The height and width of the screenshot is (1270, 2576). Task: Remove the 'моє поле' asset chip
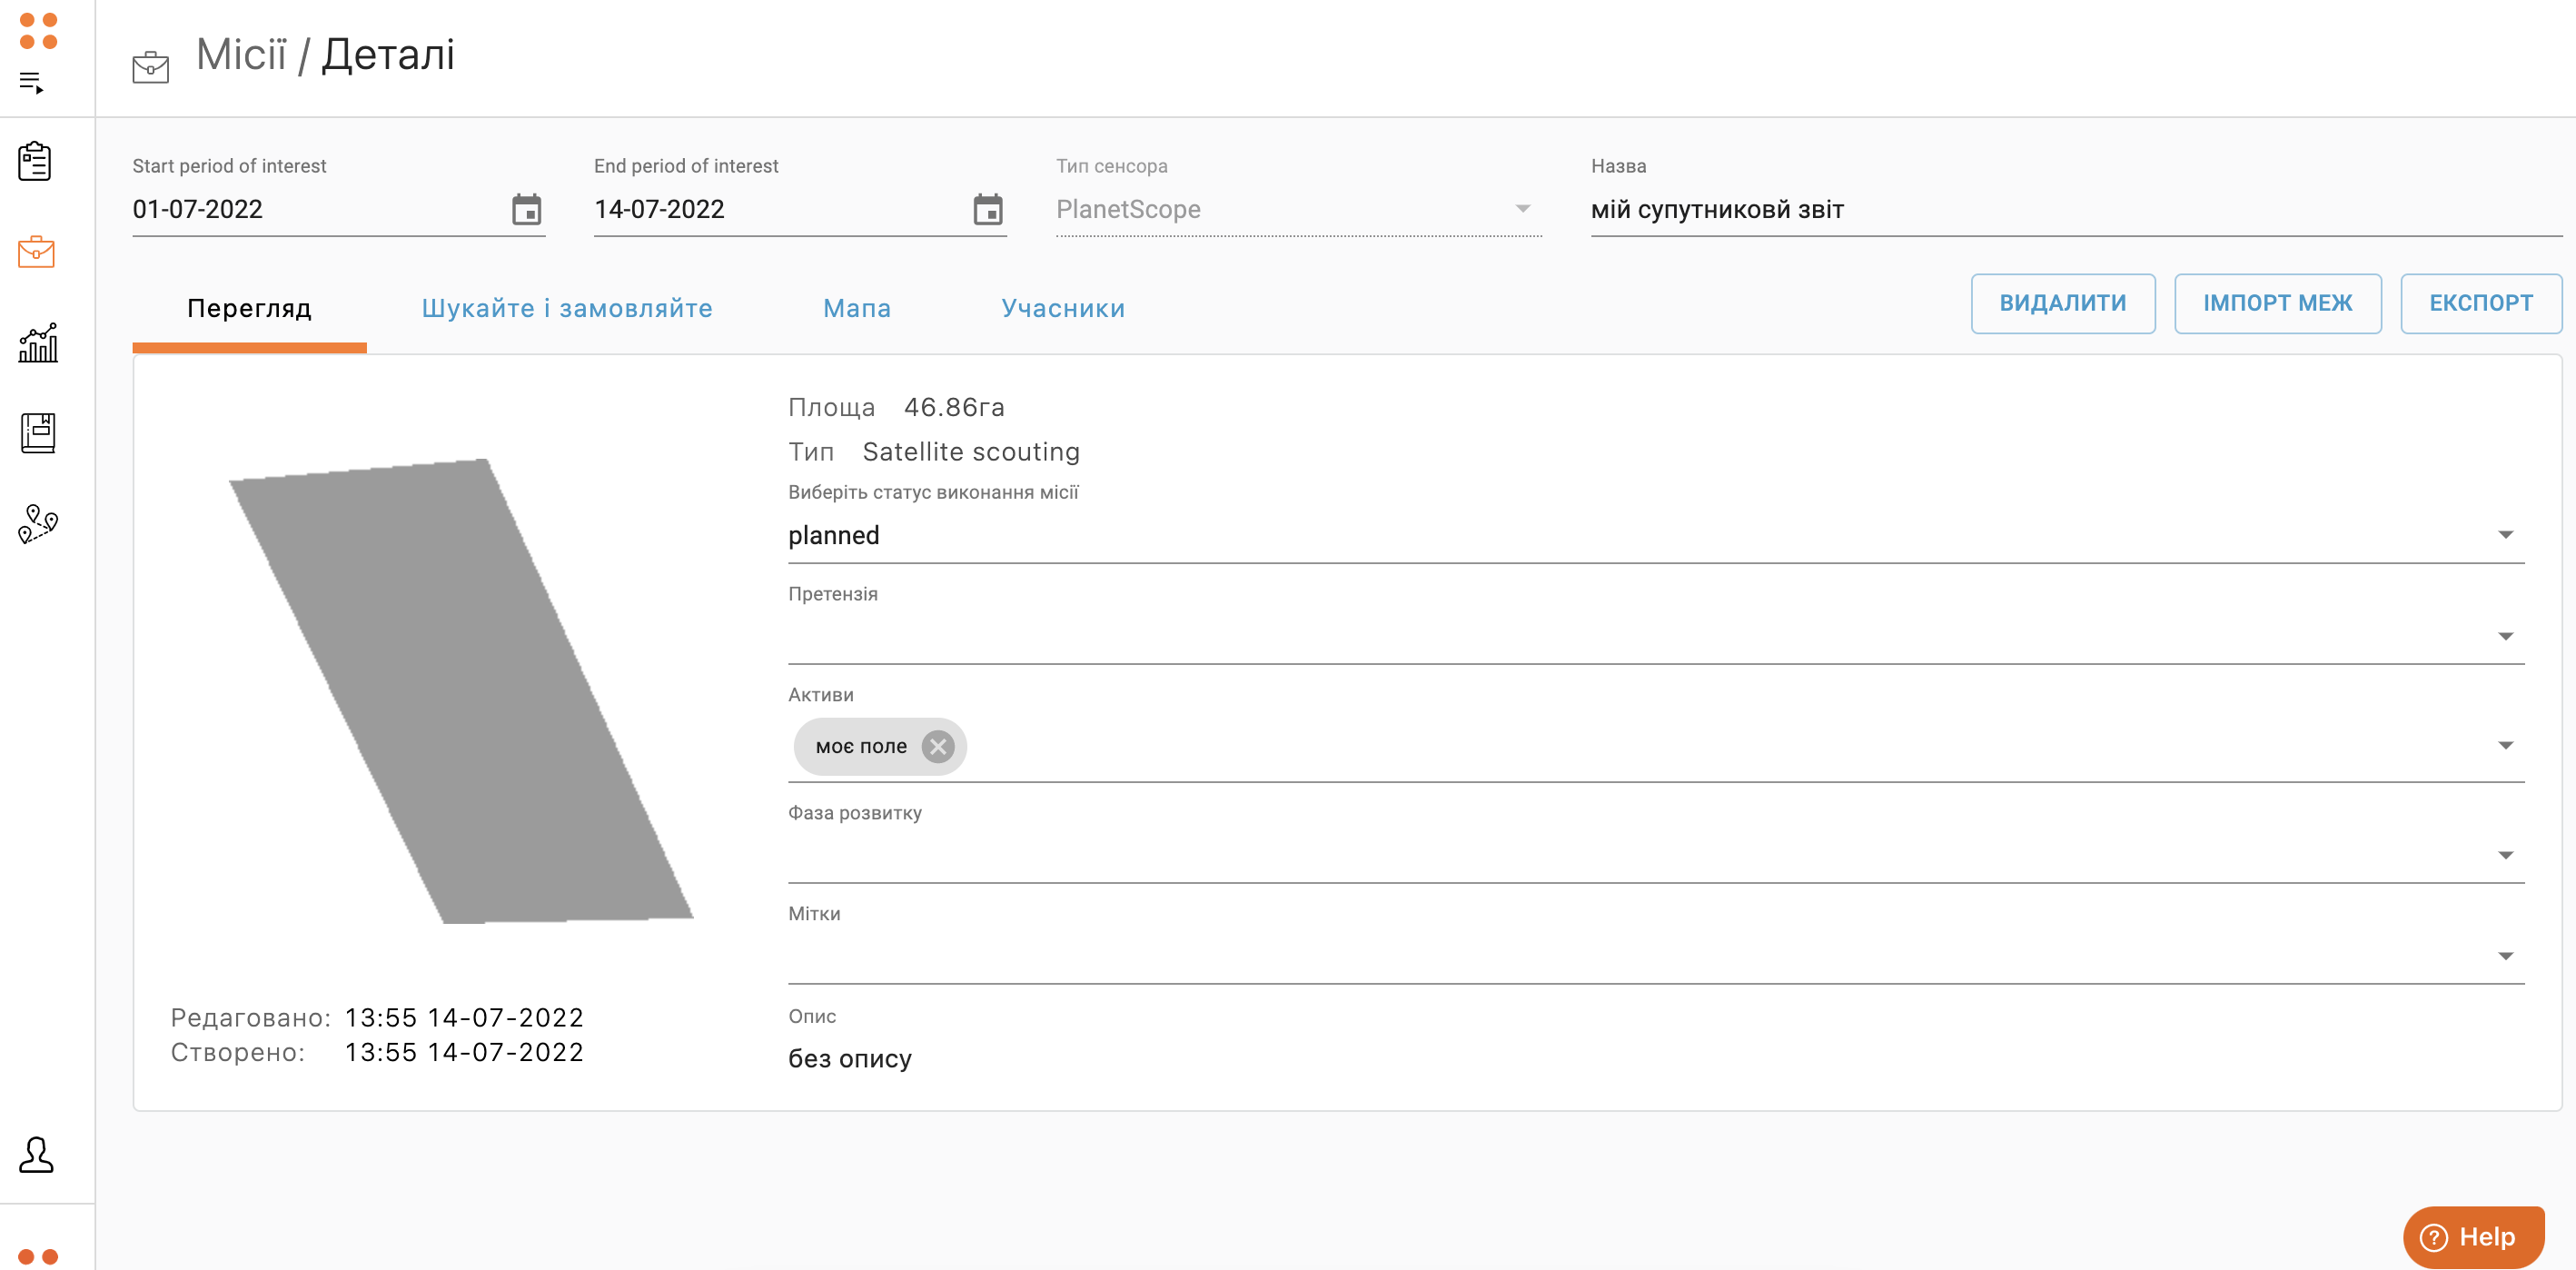tap(937, 746)
